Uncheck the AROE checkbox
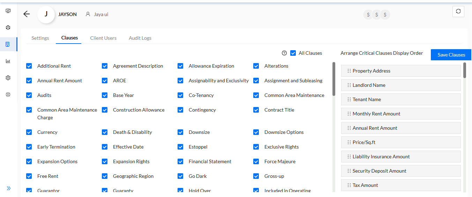The image size is (472, 197). (105, 81)
